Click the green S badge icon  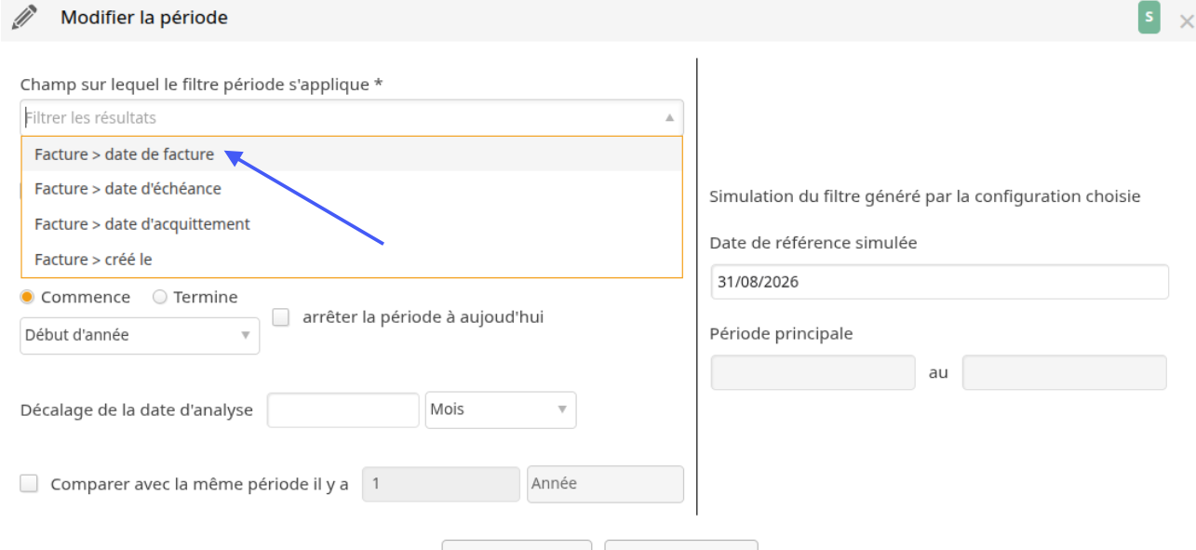pyautogui.click(x=1149, y=19)
